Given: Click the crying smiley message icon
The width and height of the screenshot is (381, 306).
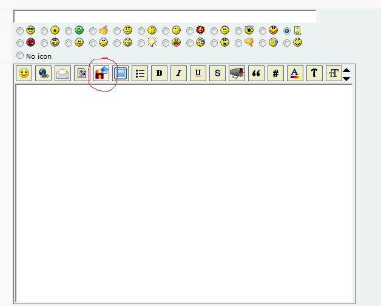Looking at the screenshot, I should click(249, 30).
